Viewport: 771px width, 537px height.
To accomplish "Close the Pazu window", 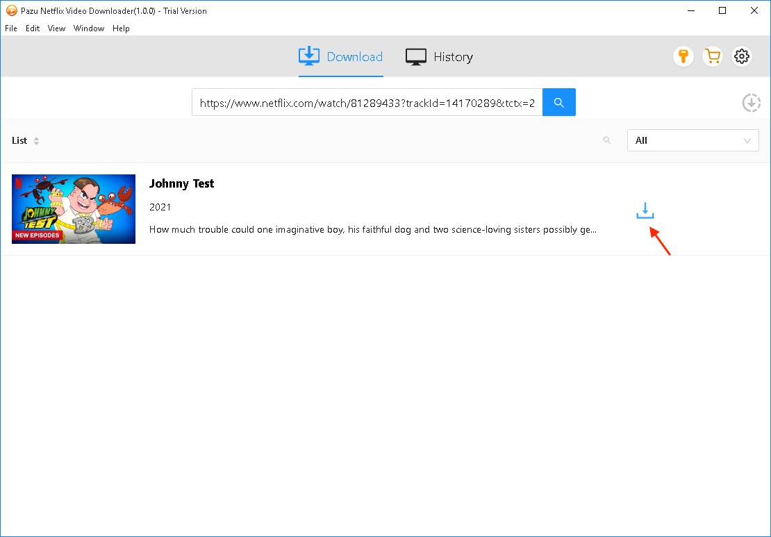I will pos(754,10).
